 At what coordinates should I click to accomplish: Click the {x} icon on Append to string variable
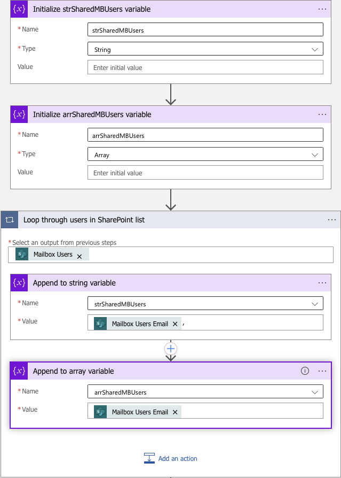[x=19, y=283]
